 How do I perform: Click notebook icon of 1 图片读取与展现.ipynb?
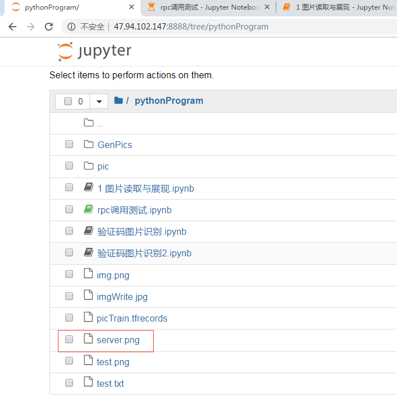[88, 187]
